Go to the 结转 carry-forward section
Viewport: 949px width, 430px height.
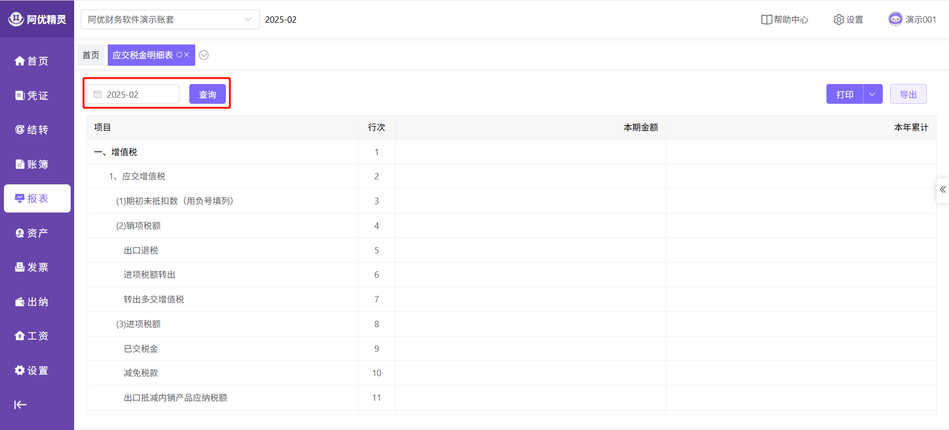pyautogui.click(x=32, y=129)
